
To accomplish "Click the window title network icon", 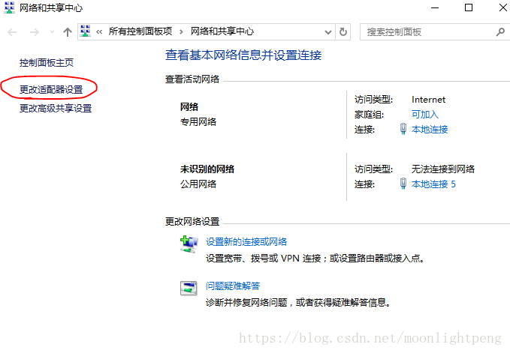I will tap(10, 7).
